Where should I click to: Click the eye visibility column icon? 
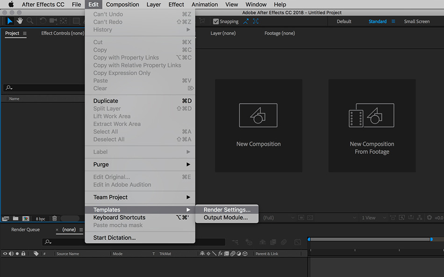click(6, 254)
